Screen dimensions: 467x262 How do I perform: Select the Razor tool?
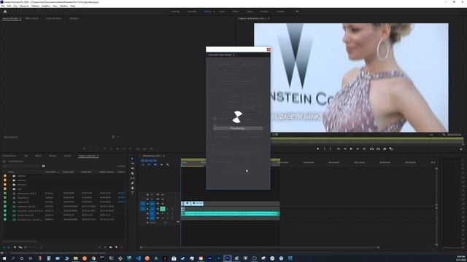(133, 173)
